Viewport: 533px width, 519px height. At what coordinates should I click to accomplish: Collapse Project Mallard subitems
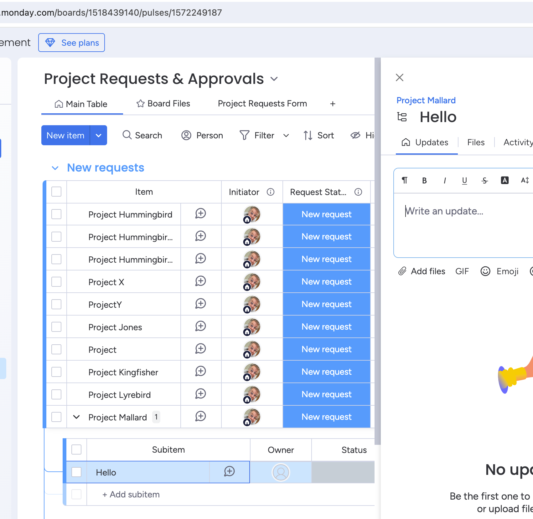(76, 417)
